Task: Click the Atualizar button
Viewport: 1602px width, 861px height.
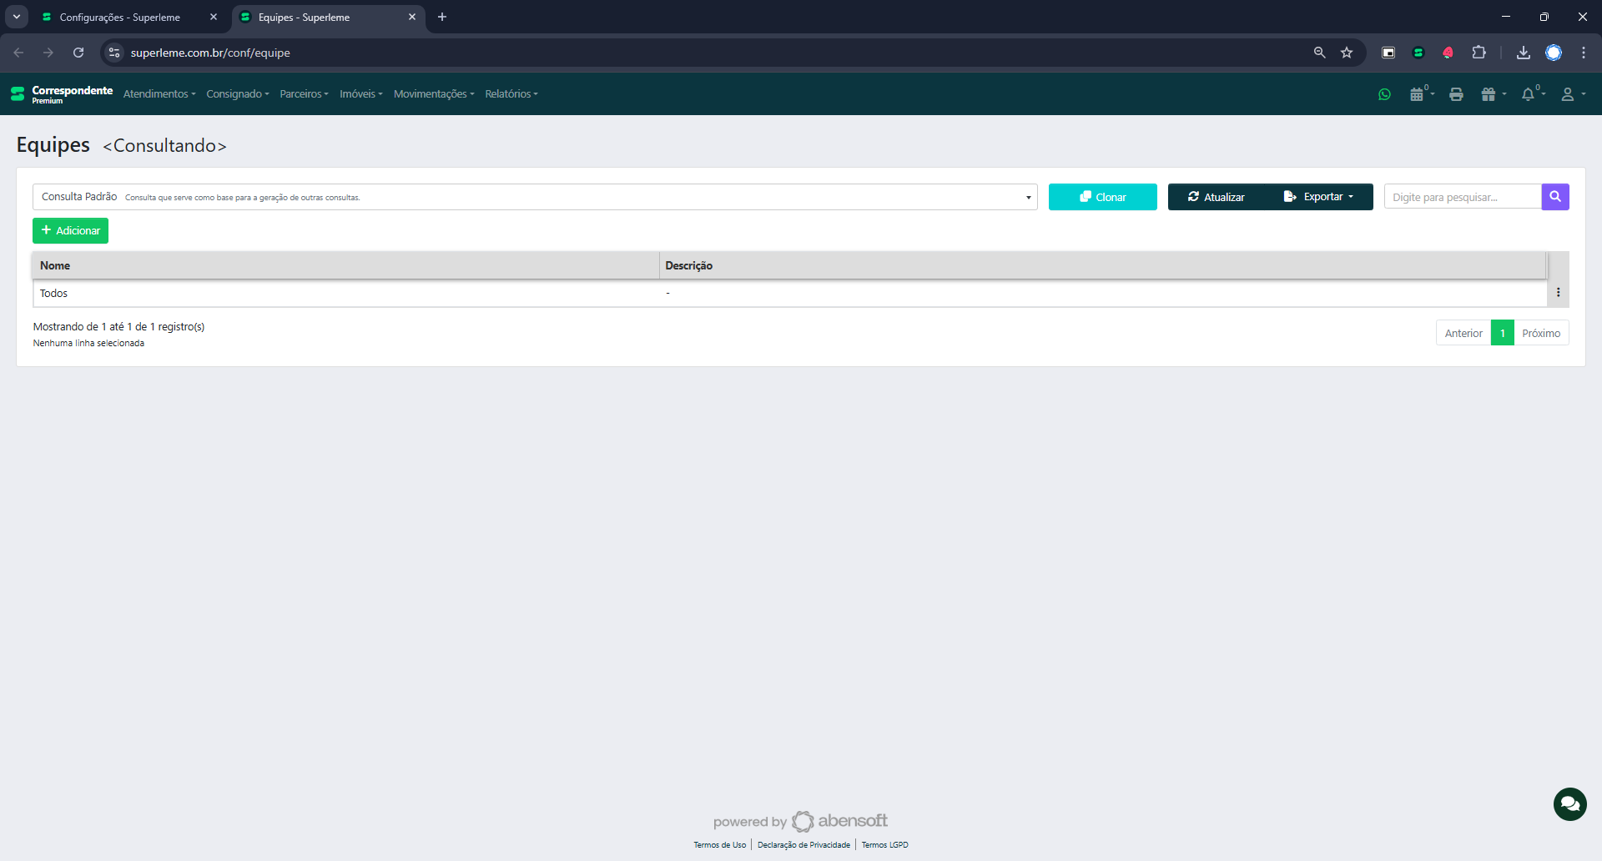Action: 1217,197
